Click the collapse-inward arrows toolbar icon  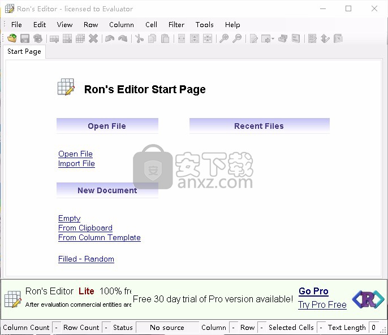click(208, 38)
